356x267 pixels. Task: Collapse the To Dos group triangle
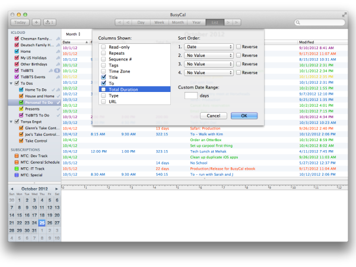pyautogui.click(x=11, y=83)
